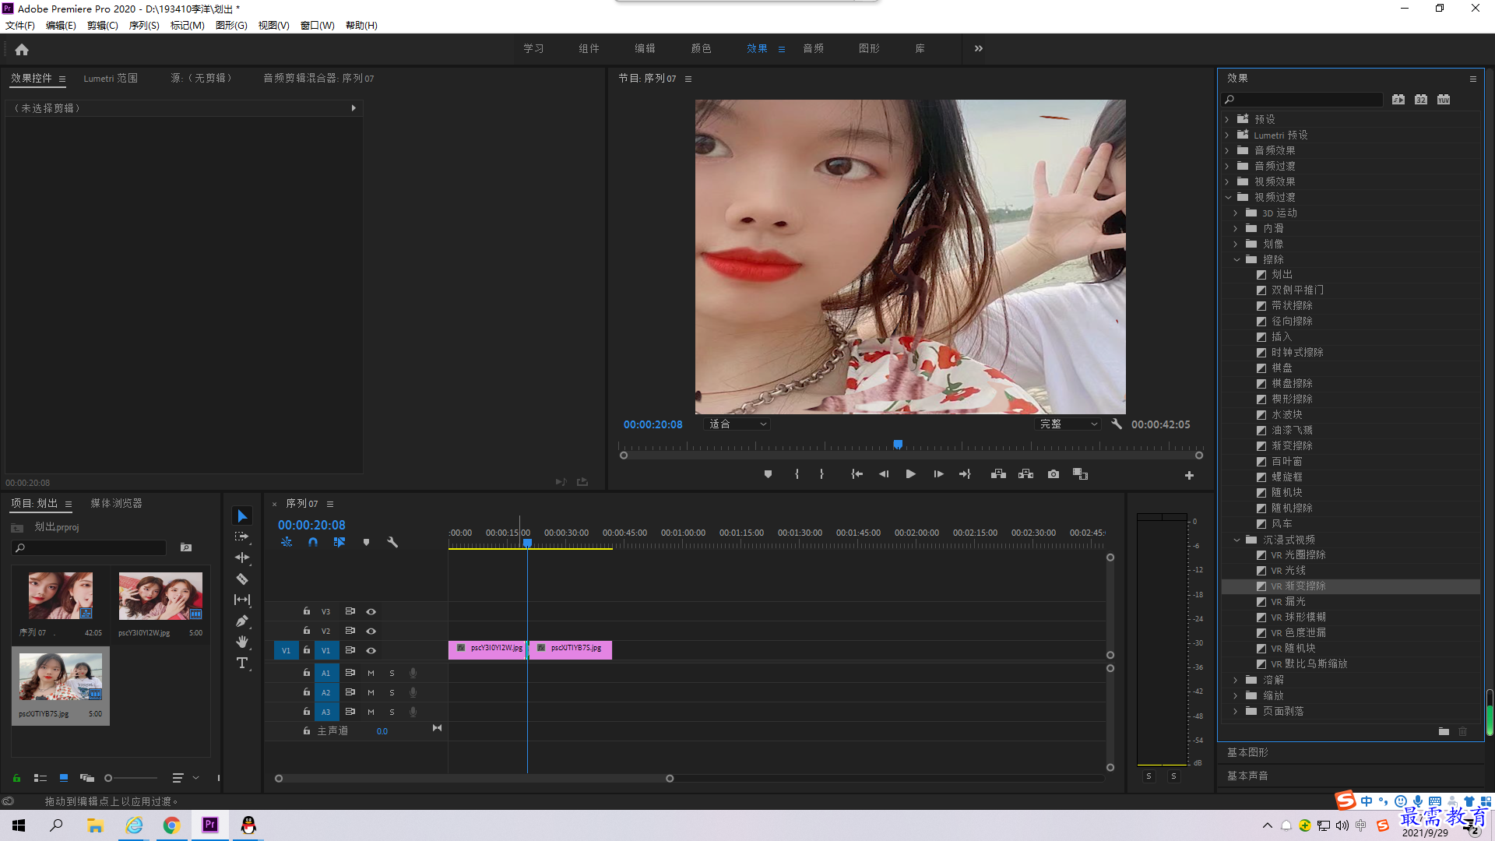
Task: Toggle V2 track output eye
Action: tap(371, 631)
